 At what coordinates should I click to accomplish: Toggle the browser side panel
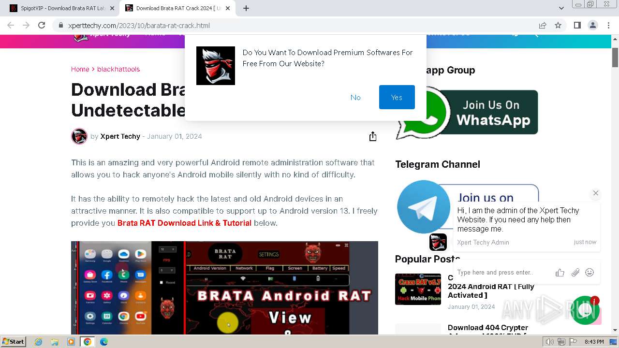click(577, 25)
